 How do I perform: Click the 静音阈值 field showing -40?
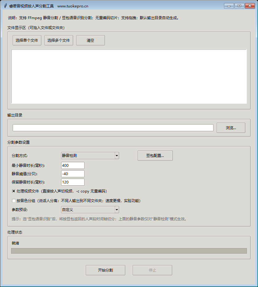[73, 174]
